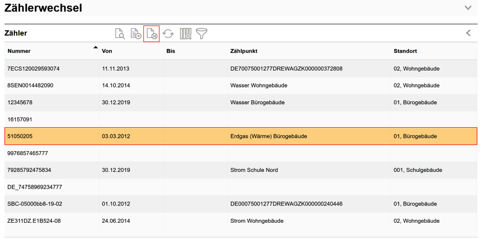This screenshot has width=480, height=239.
Task: Select meter row SBC-05000bb8-19-02
Action: [35, 203]
